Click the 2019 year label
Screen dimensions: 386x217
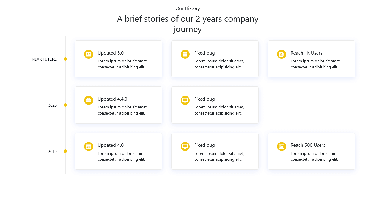(x=52, y=152)
